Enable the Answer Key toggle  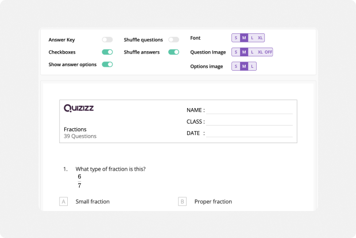click(x=107, y=40)
